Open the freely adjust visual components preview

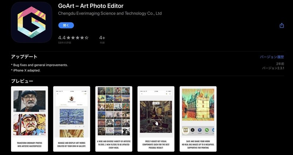pyautogui.click(x=156, y=119)
